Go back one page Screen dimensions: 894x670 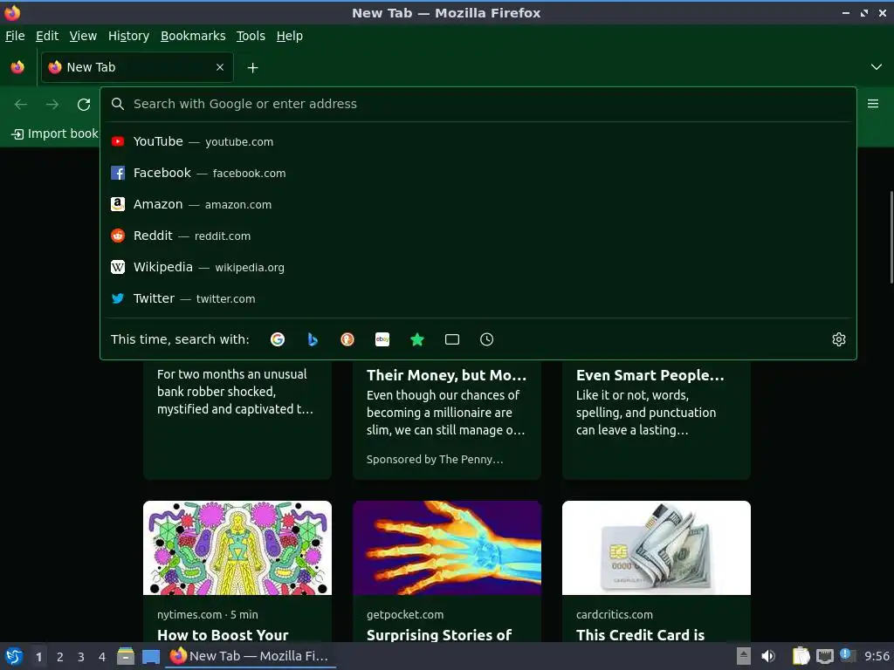point(21,105)
